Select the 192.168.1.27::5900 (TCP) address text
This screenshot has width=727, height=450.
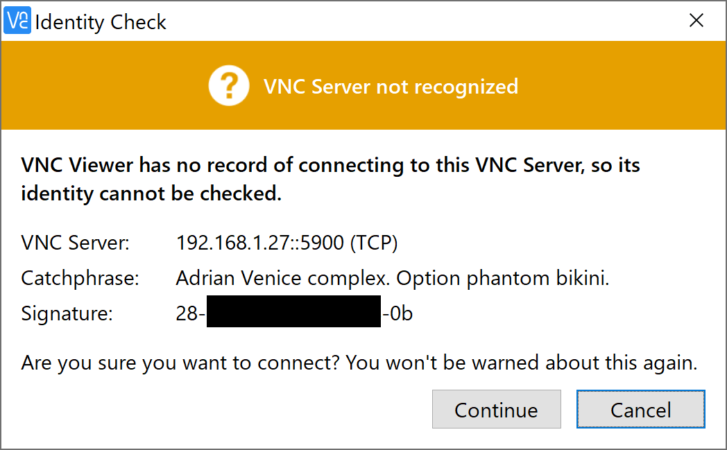pyautogui.click(x=286, y=243)
